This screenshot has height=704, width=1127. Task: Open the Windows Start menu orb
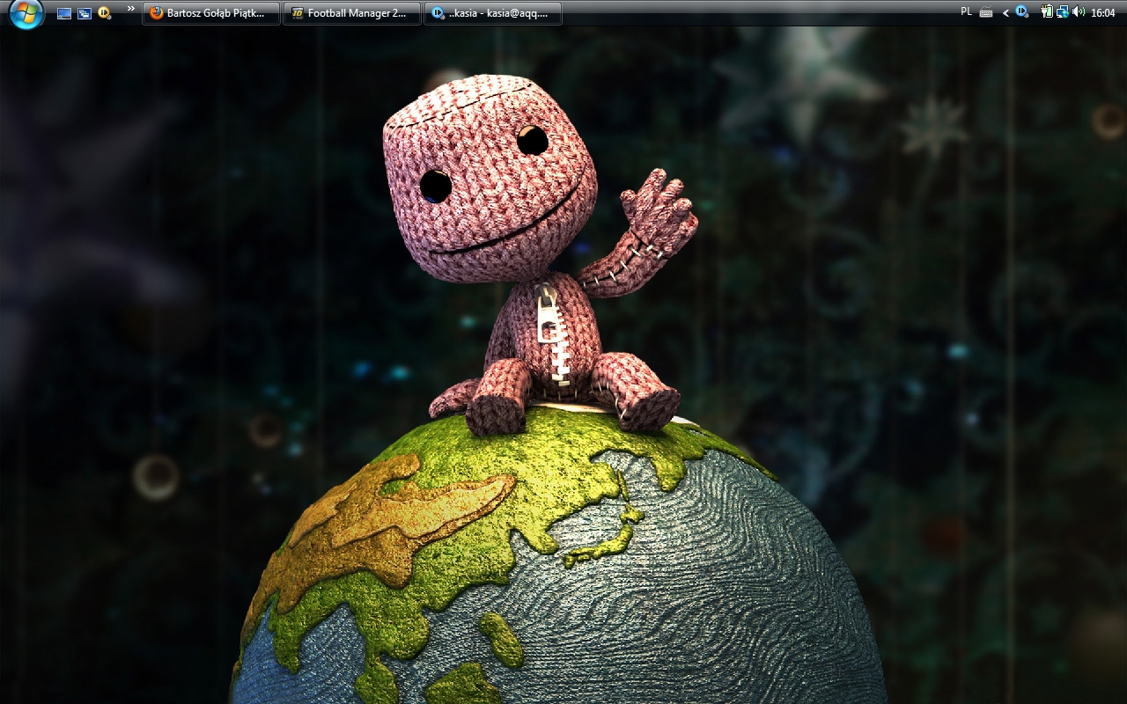[x=26, y=13]
